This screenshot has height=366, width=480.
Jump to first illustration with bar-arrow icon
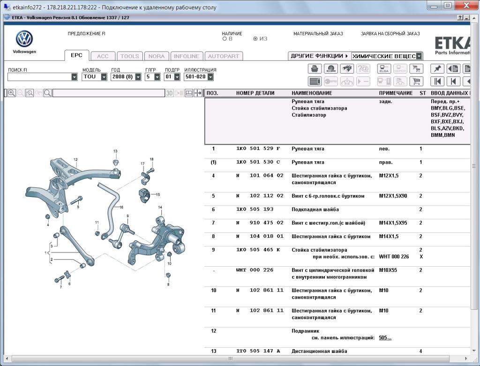(x=437, y=82)
